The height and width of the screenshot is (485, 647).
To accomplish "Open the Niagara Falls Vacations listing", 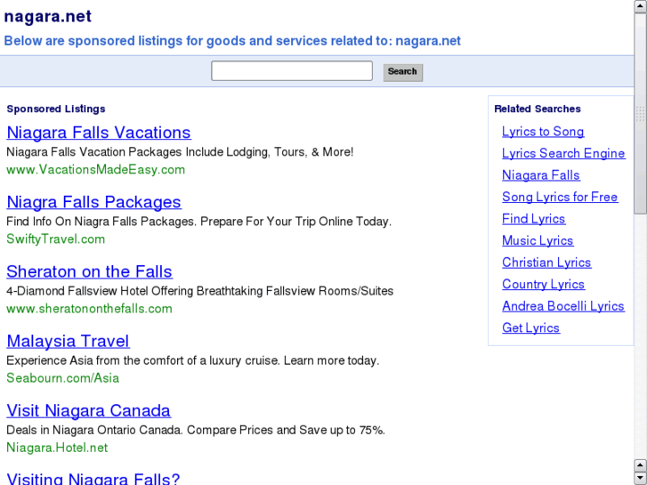I will (99, 133).
